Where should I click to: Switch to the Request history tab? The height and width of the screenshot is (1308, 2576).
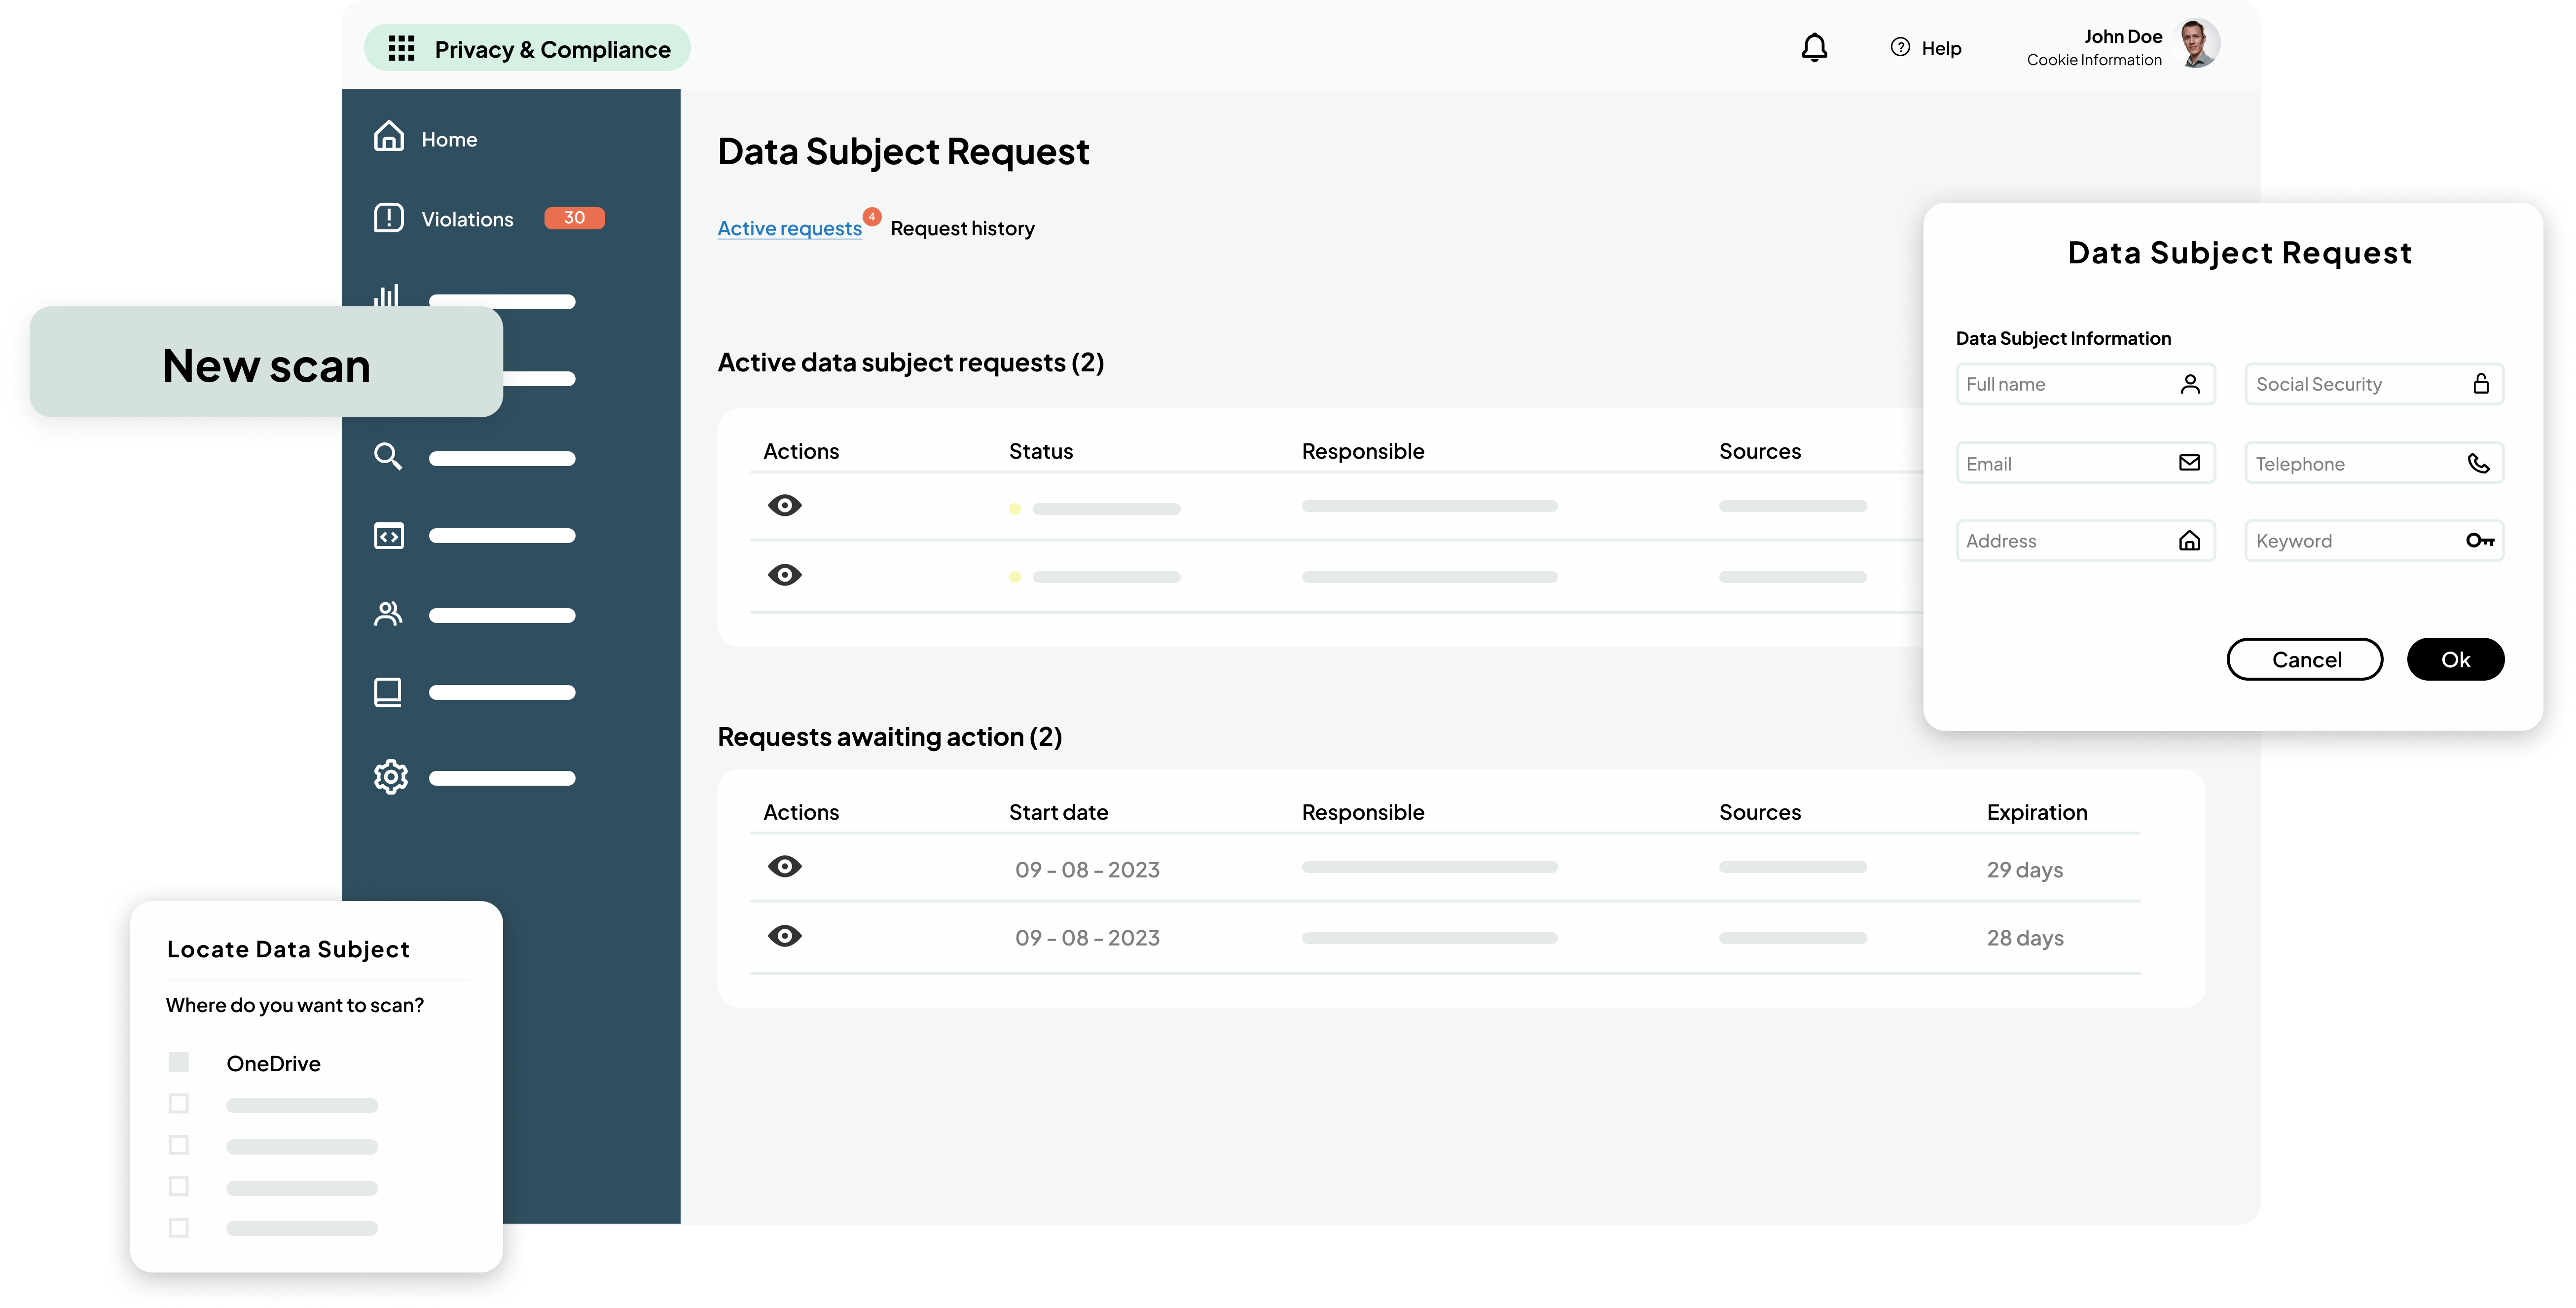(962, 229)
